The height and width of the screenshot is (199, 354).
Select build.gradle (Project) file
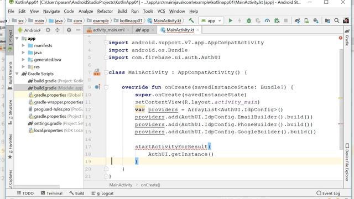click(x=49, y=81)
